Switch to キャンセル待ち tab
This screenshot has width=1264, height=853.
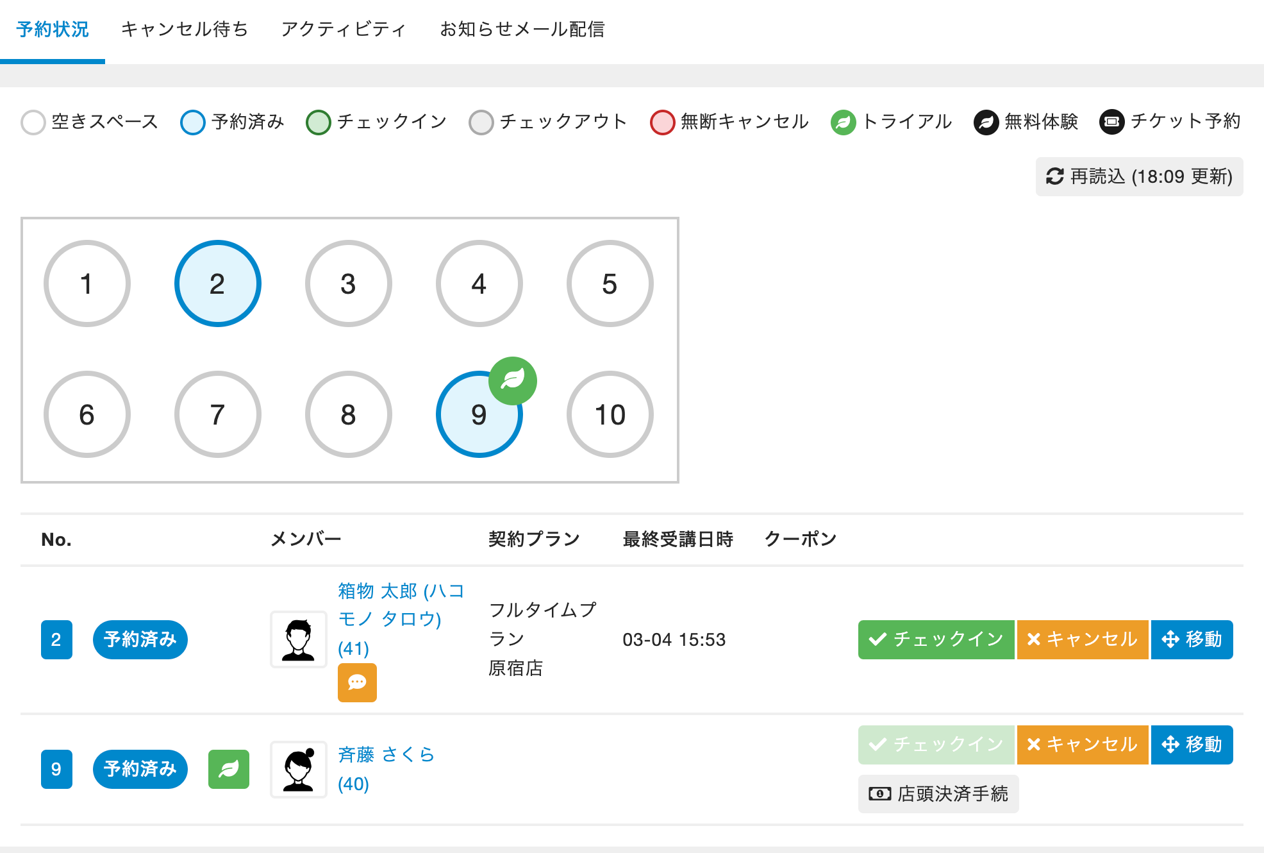point(185,30)
